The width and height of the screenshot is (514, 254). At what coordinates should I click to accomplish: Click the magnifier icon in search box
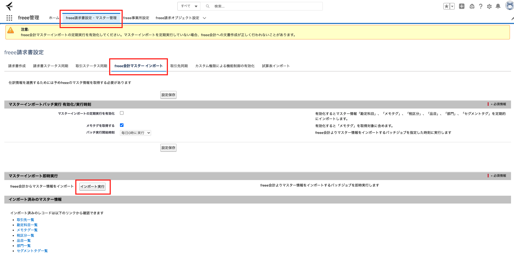(x=208, y=6)
